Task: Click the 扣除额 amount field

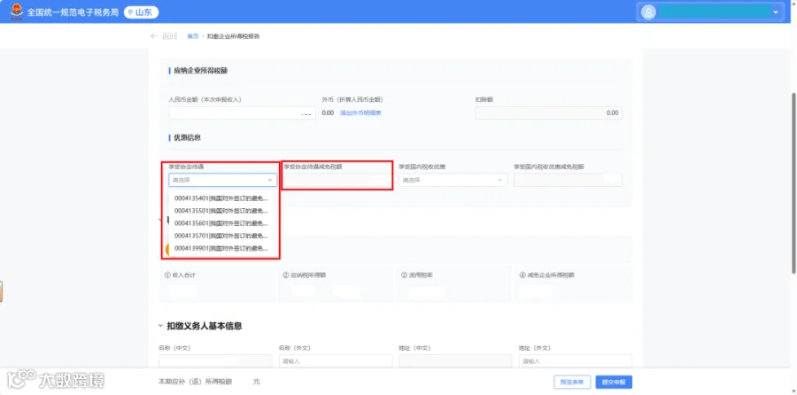Action: 548,112
